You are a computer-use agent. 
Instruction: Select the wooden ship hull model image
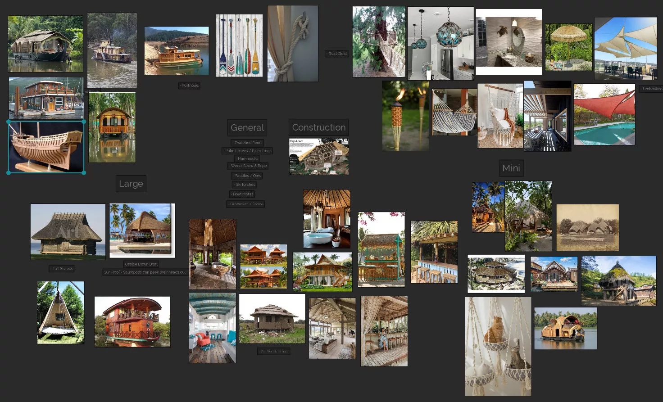coord(46,147)
